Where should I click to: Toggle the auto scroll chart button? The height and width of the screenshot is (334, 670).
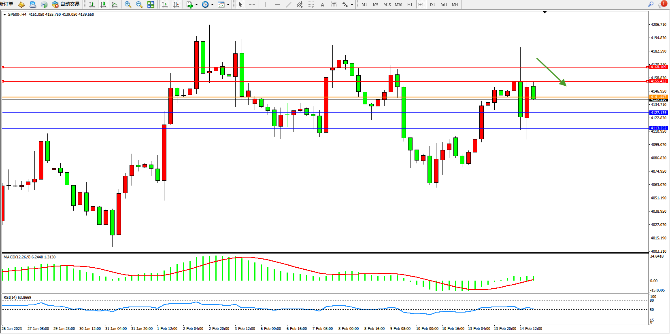165,4
